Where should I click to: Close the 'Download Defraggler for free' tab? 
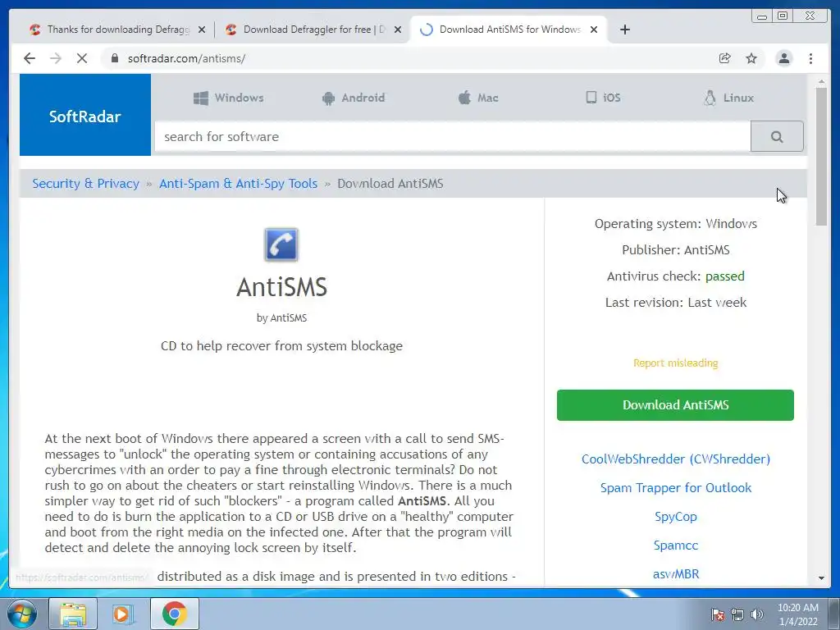pyautogui.click(x=398, y=30)
